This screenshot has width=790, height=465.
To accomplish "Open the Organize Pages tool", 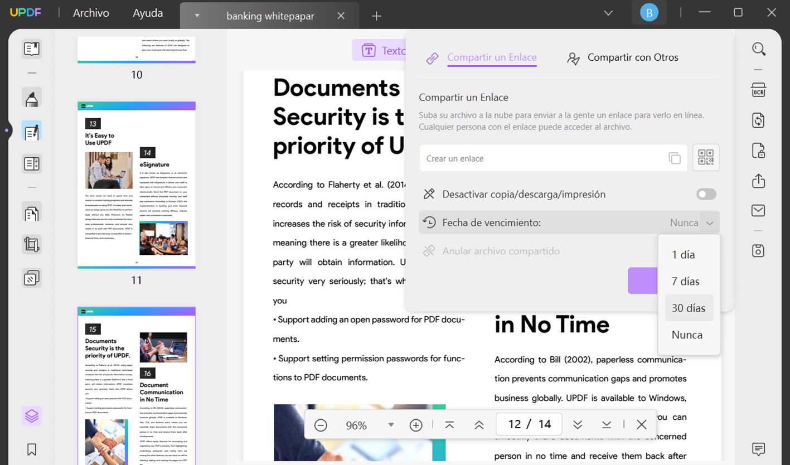I will click(32, 212).
